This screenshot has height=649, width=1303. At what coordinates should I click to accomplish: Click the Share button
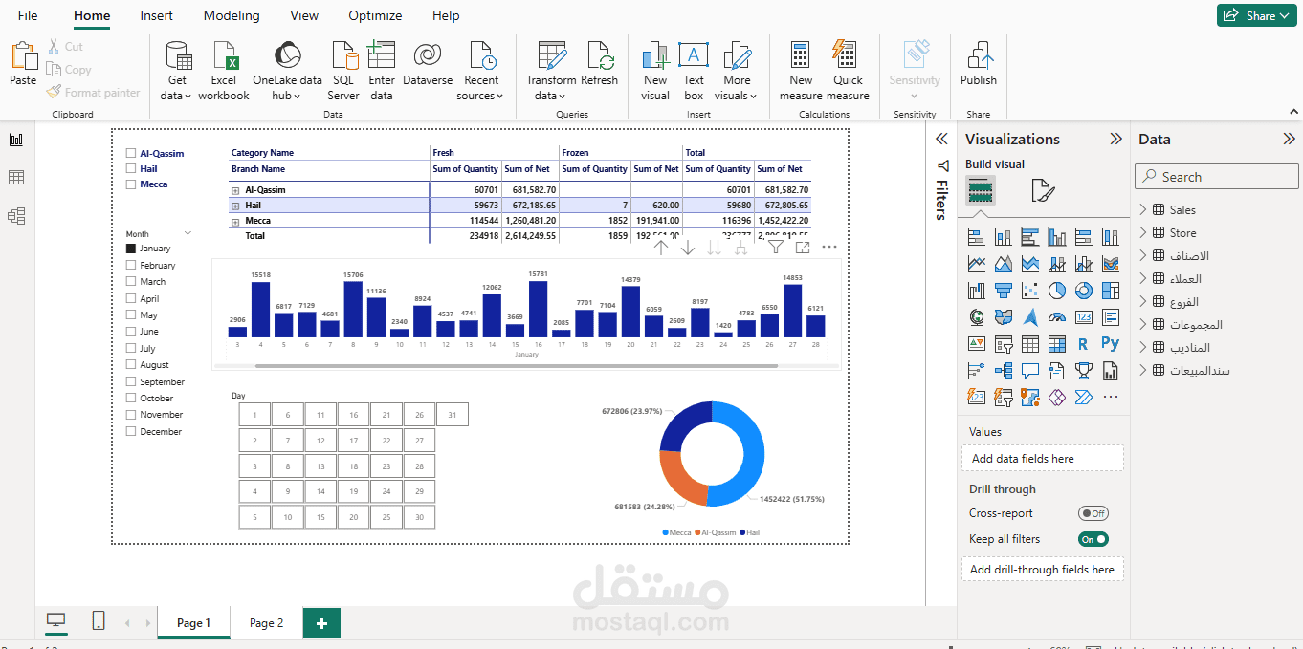pos(1257,15)
